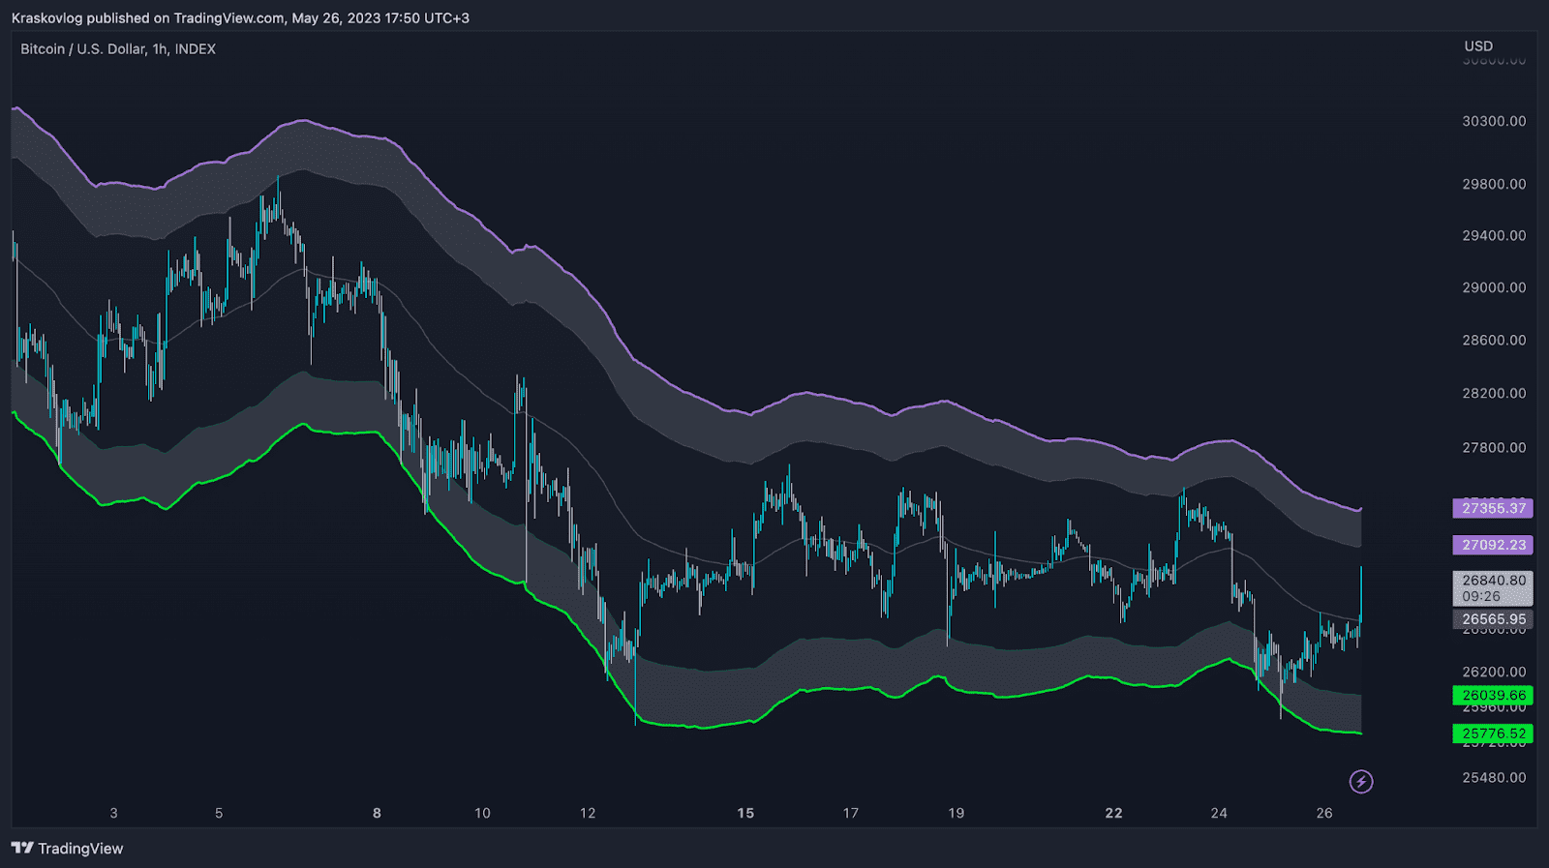
Task: Click the current price label 26840.80
Action: pos(1493,588)
